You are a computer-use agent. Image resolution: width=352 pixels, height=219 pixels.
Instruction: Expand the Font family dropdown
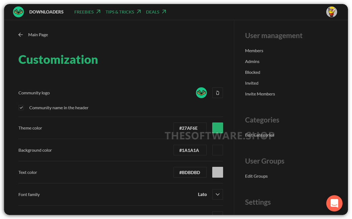coord(217,194)
